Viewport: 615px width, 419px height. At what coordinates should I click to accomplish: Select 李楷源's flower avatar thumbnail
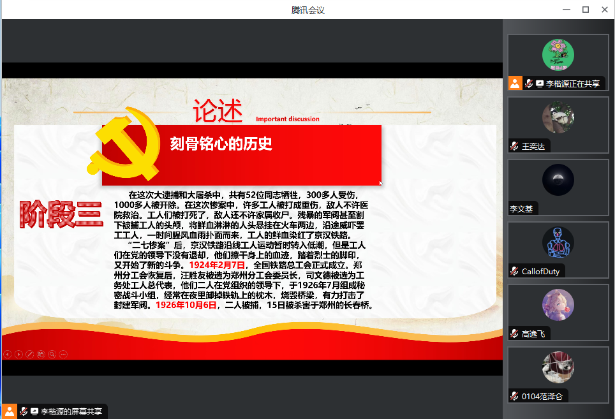[558, 55]
